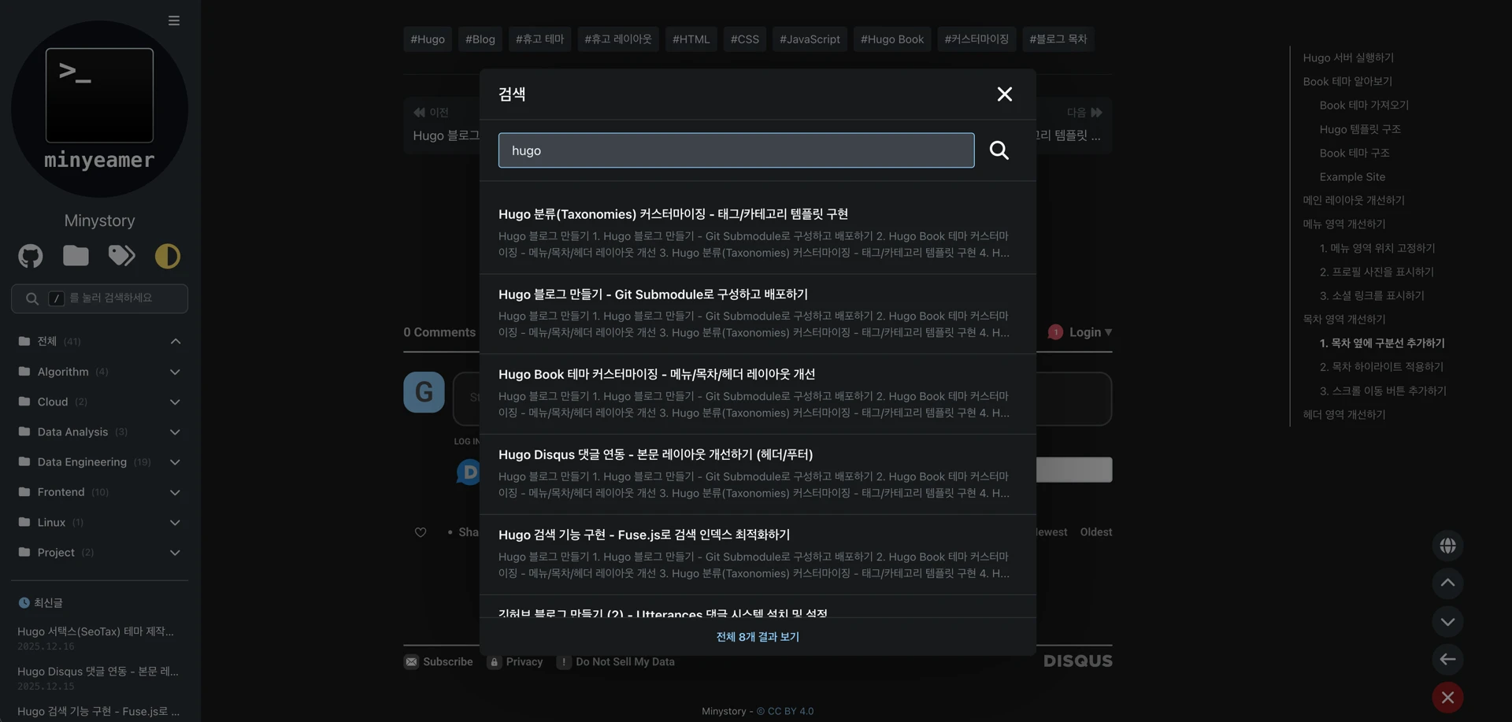Jump to TOC item Example Site

coord(1352,177)
